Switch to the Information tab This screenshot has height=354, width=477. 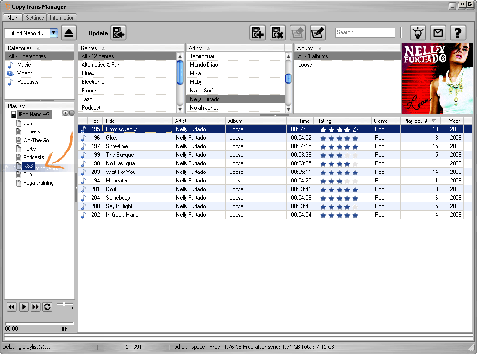pos(62,18)
